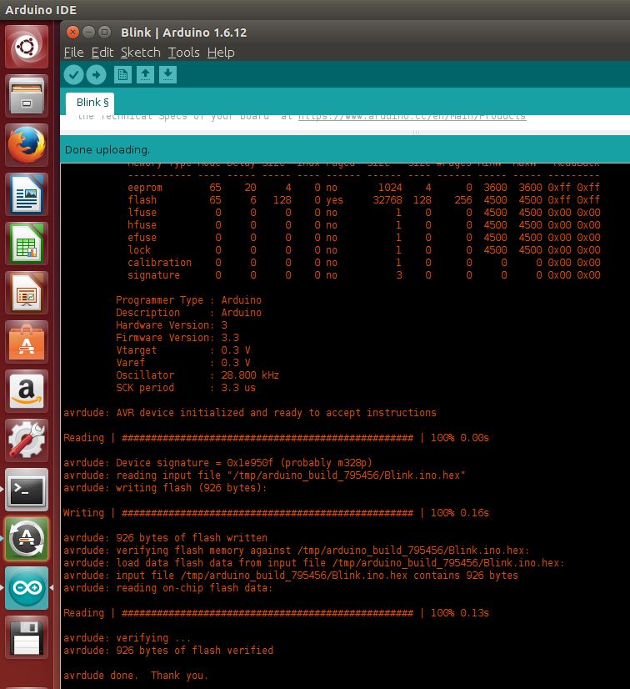Click the Upload arrow button

(x=96, y=75)
